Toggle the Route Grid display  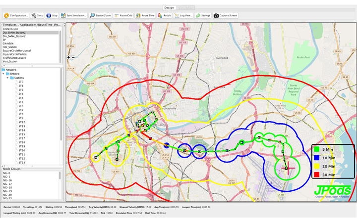click(123, 16)
